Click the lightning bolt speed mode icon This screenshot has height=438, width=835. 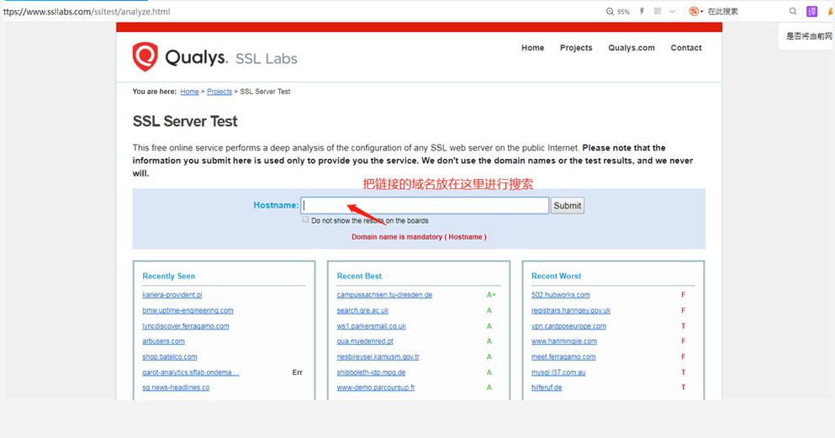coord(642,11)
